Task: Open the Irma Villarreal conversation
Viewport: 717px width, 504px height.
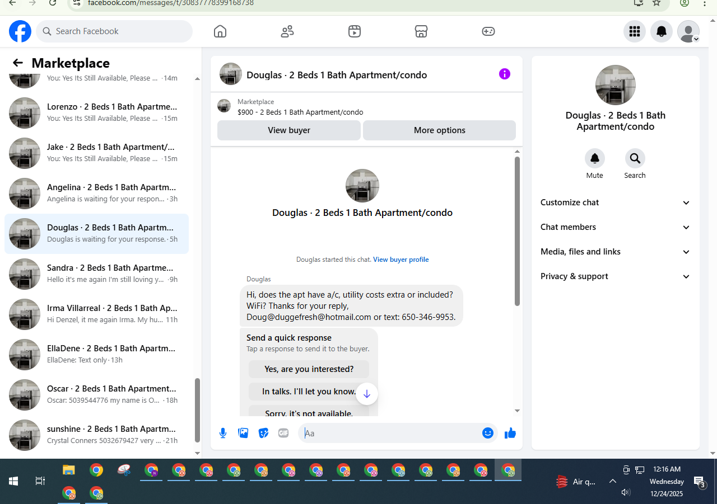Action: pyautogui.click(x=96, y=314)
